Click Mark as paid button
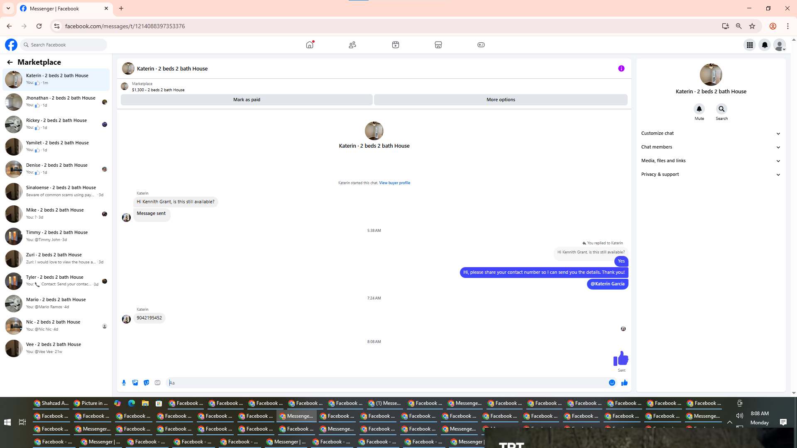797x448 pixels. pos(247,100)
